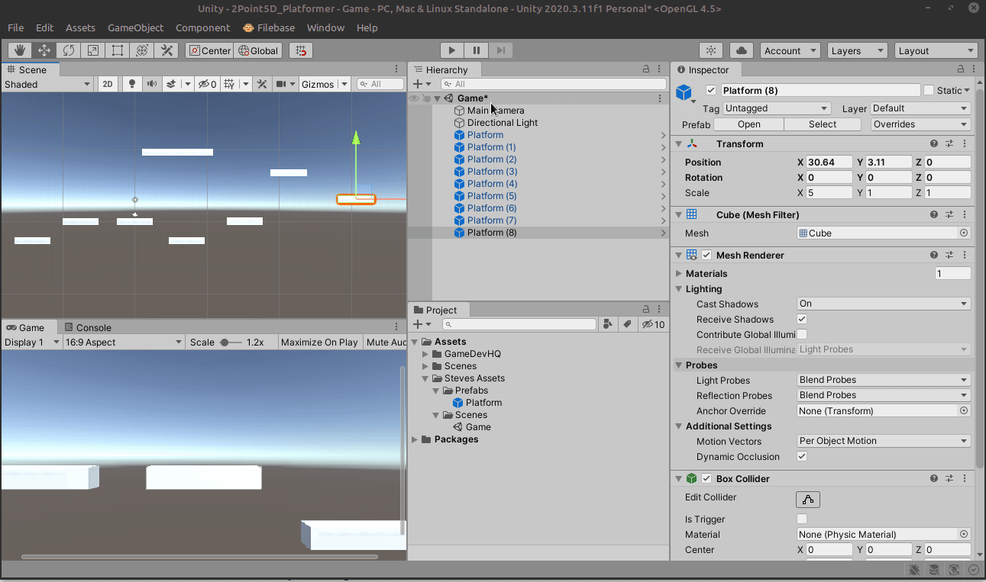Disable Mesh Renderer component checkbox
This screenshot has height=582, width=986.
click(x=706, y=255)
